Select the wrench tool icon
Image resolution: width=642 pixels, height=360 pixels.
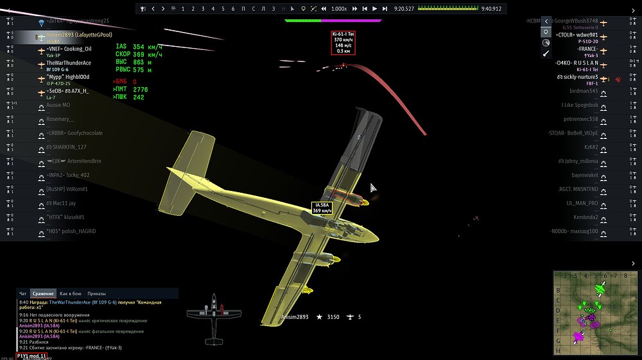point(546,54)
